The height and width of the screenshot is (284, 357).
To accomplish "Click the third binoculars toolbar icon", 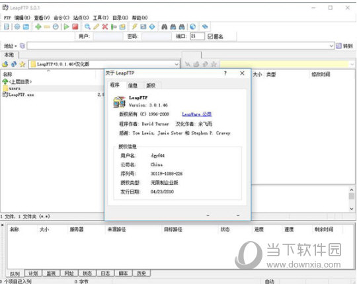I will click(x=182, y=26).
